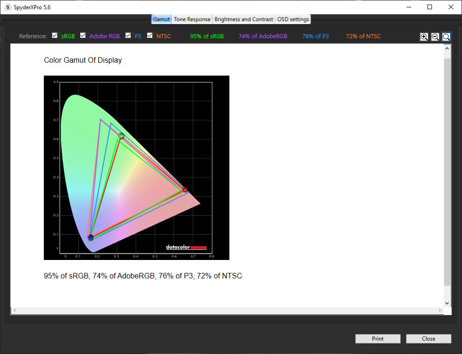The image size is (462, 354).
Task: Click the red primary marker on gamut chart
Action: [x=185, y=189]
